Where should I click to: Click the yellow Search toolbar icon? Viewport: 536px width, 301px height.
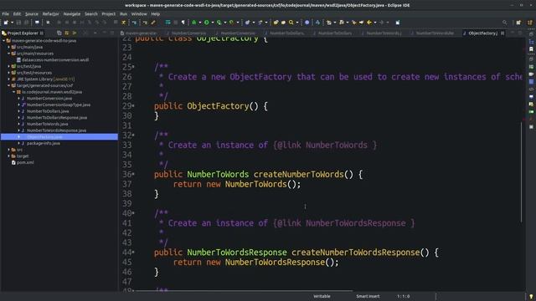tap(291, 23)
